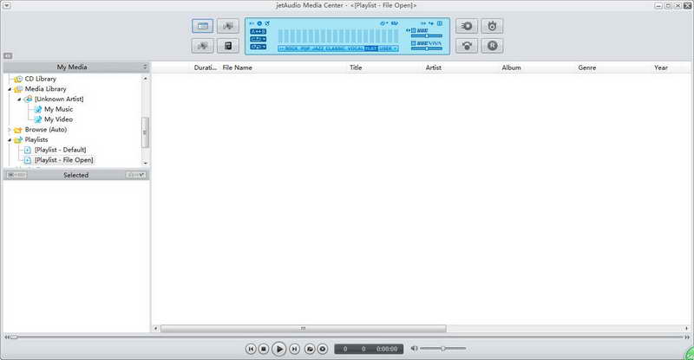Mute audio via the speaker icon
This screenshot has width=694, height=360.
click(x=414, y=349)
